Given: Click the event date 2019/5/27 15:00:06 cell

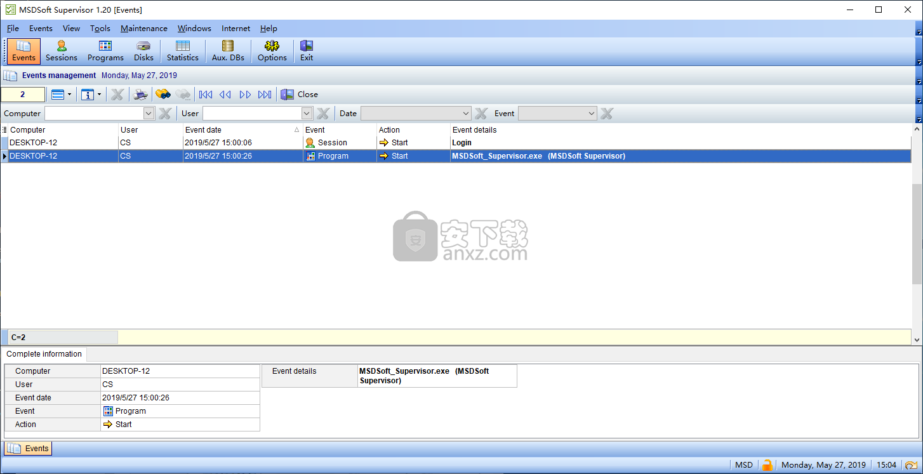Looking at the screenshot, I should pos(243,143).
